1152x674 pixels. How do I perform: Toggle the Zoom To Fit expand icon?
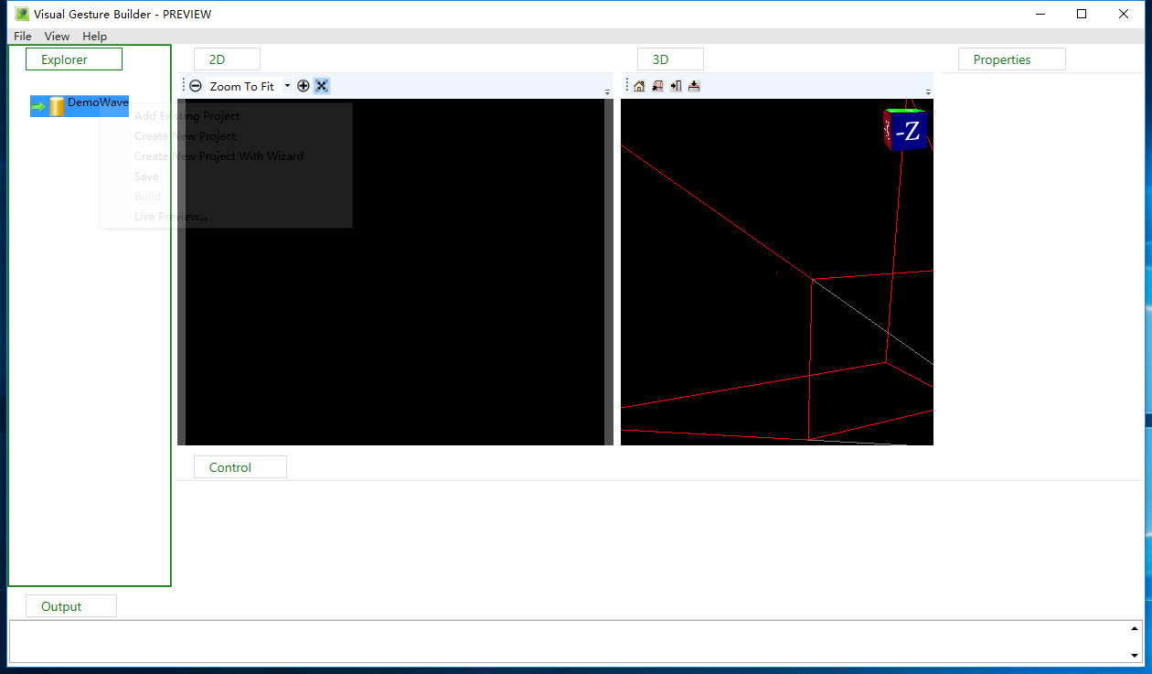(x=322, y=85)
